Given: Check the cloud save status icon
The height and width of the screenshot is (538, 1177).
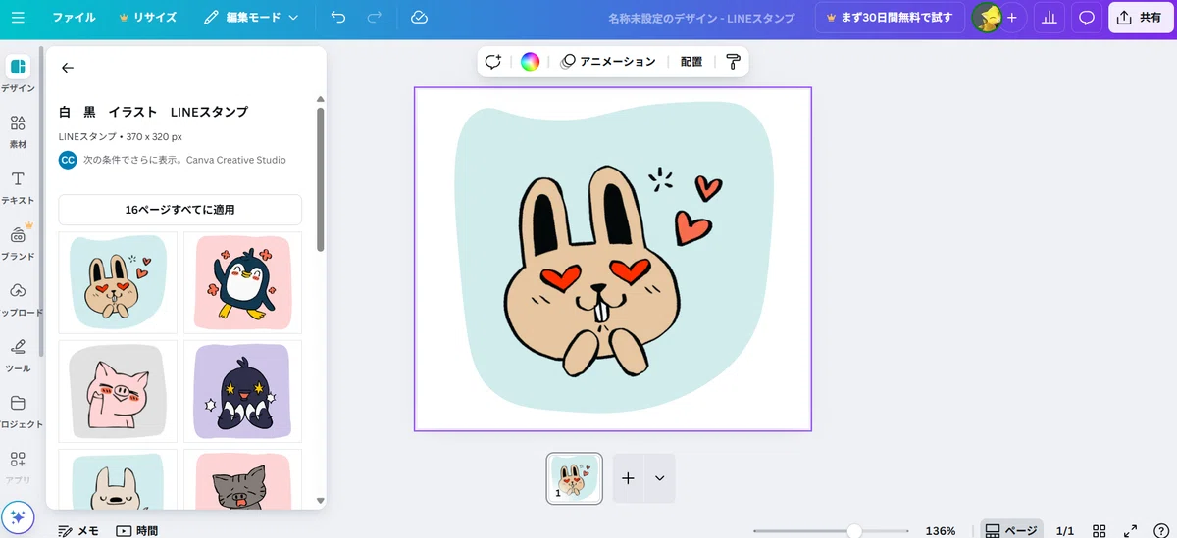Looking at the screenshot, I should pos(419,18).
